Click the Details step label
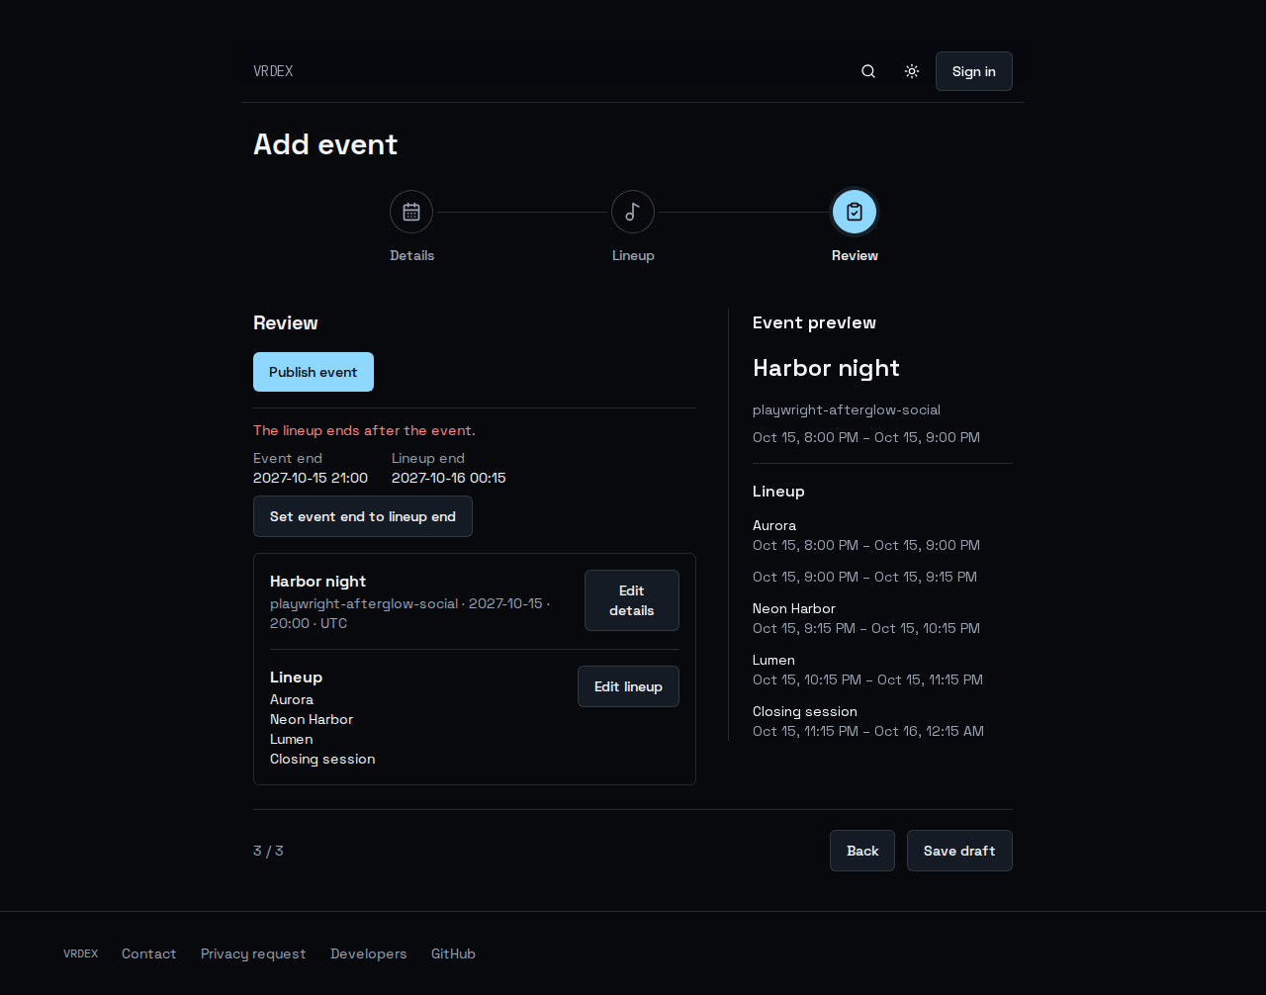The height and width of the screenshot is (995, 1266). [x=412, y=255]
